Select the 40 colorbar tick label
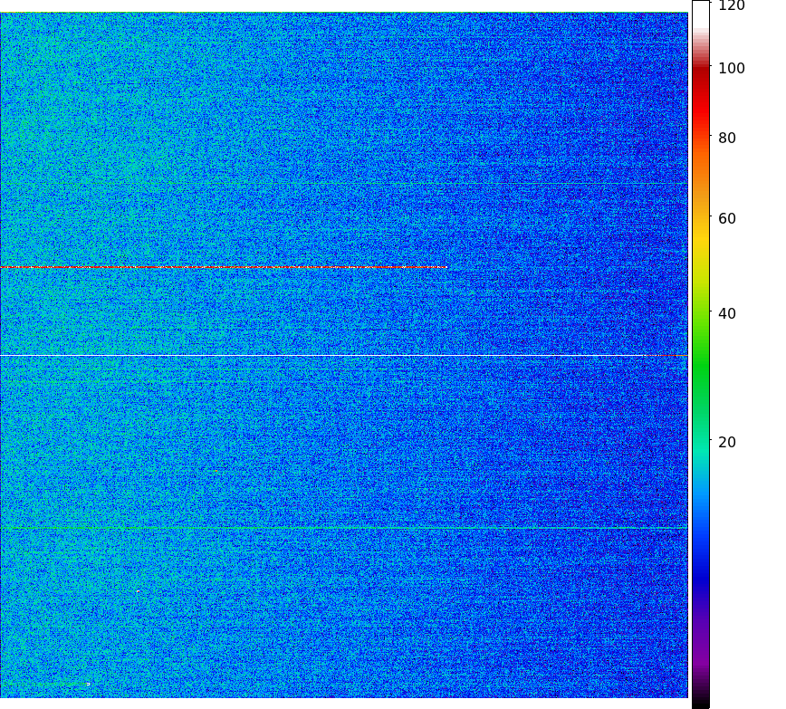Screen dimensions: 786x709 coord(727,314)
